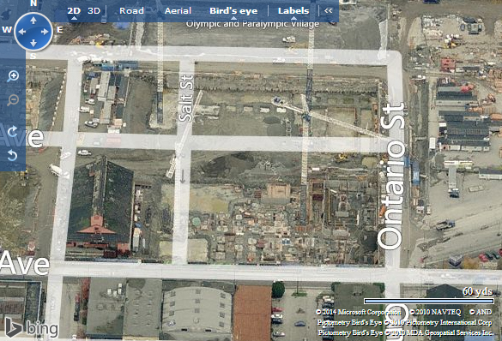Zoom in with the plus magnifier icon
502x341 pixels.
[x=13, y=76]
